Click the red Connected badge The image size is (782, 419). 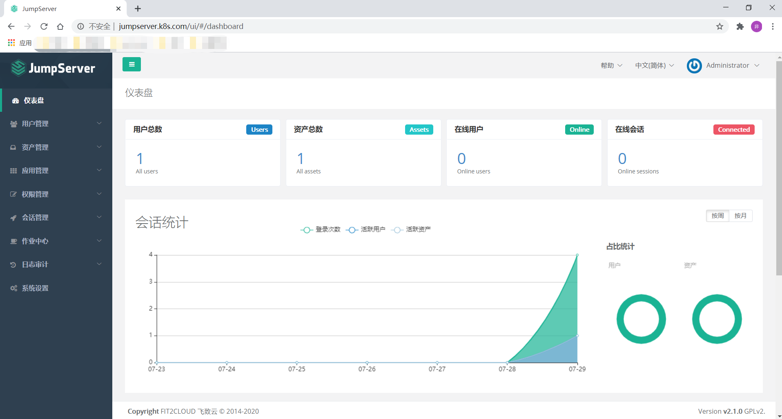coord(734,129)
